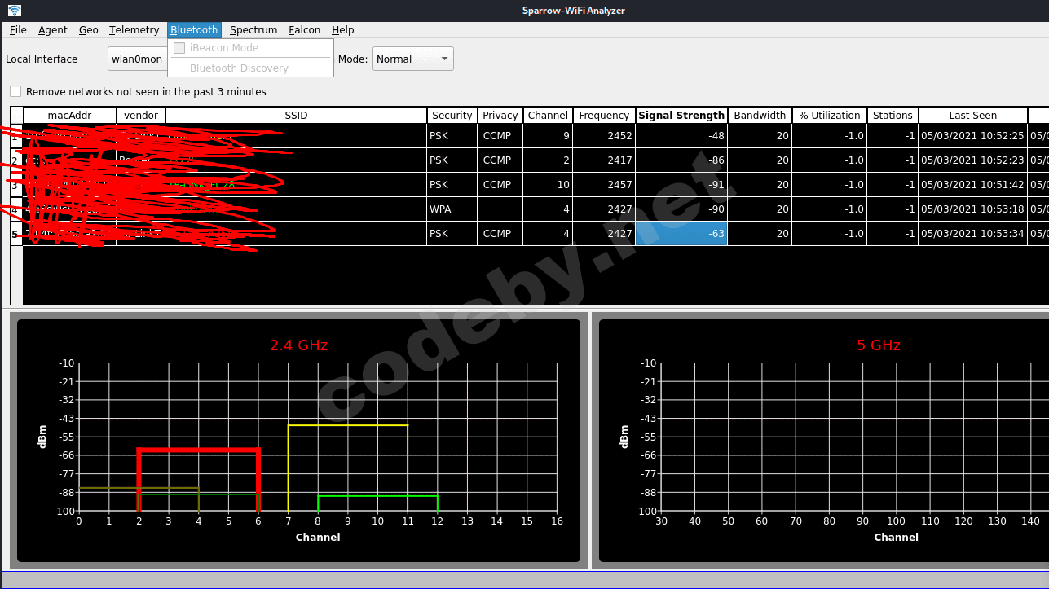Sort table by Channel column header

tap(547, 116)
